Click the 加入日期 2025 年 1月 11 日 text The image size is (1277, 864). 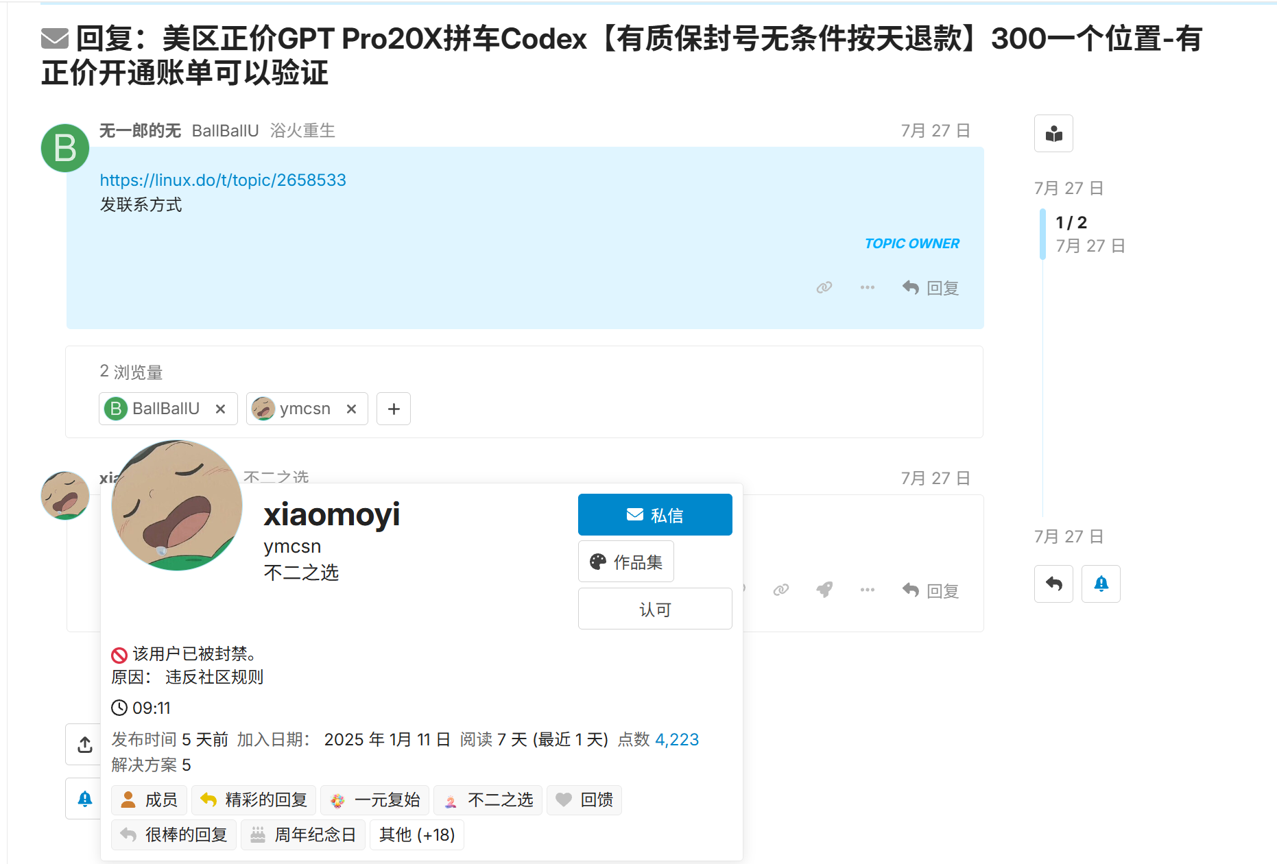point(344,739)
